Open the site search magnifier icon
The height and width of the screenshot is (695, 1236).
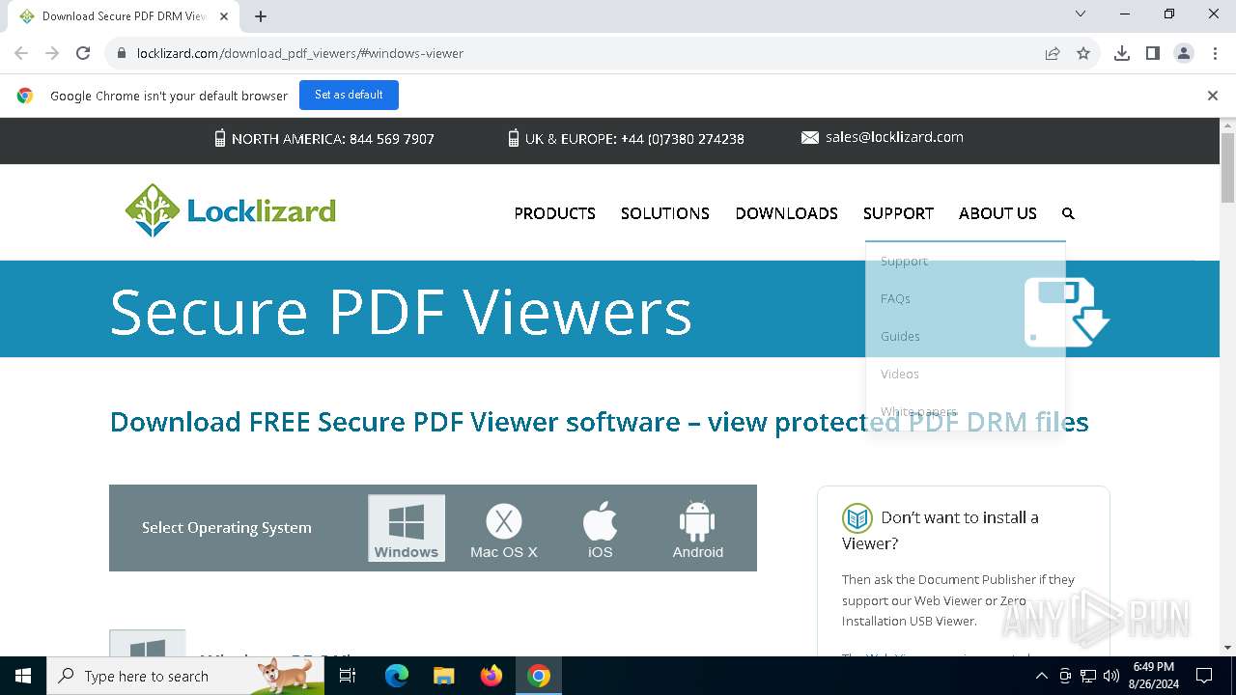coord(1068,213)
